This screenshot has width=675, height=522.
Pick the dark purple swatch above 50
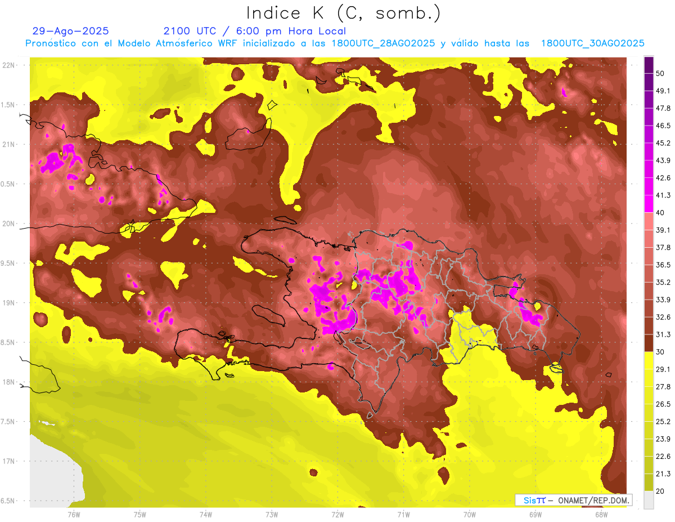click(x=649, y=65)
